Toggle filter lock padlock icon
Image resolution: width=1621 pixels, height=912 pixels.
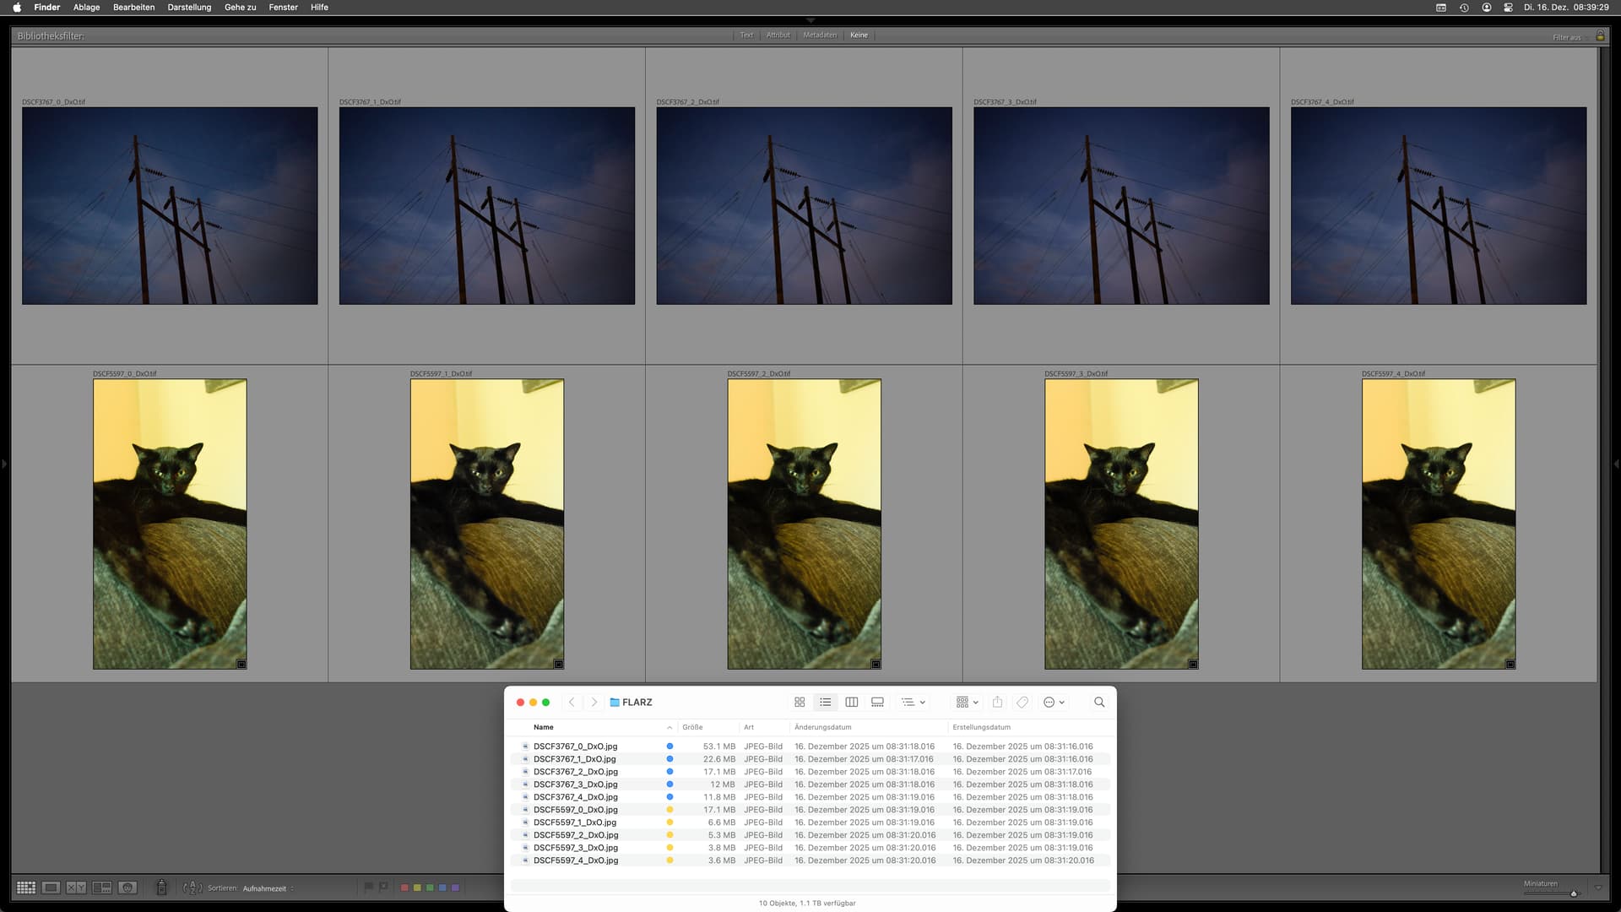[1600, 36]
